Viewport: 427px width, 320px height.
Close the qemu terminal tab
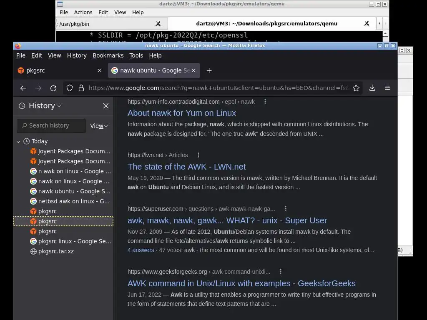[367, 24]
